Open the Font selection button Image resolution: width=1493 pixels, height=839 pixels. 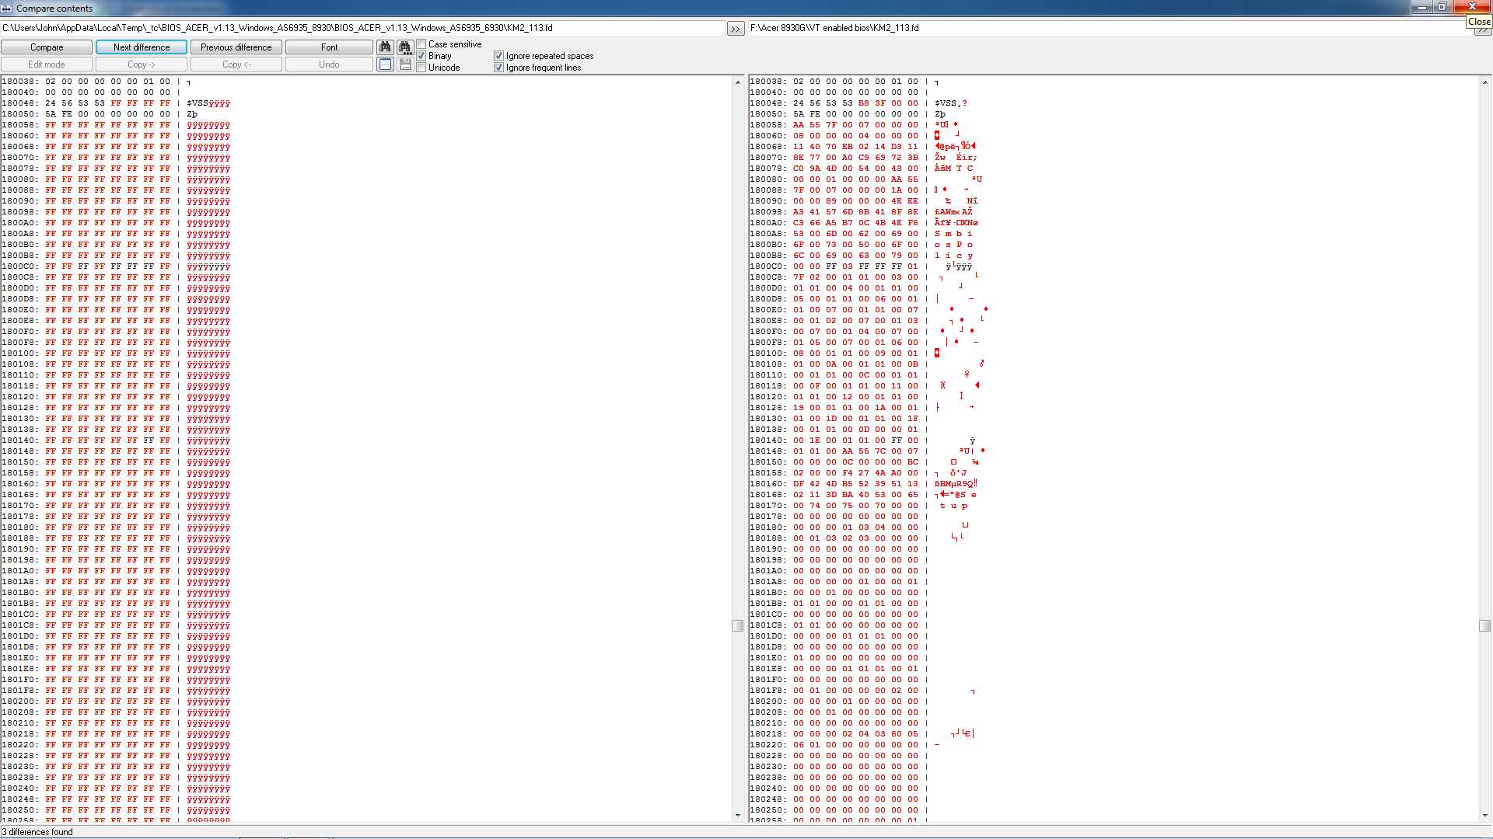click(x=329, y=47)
